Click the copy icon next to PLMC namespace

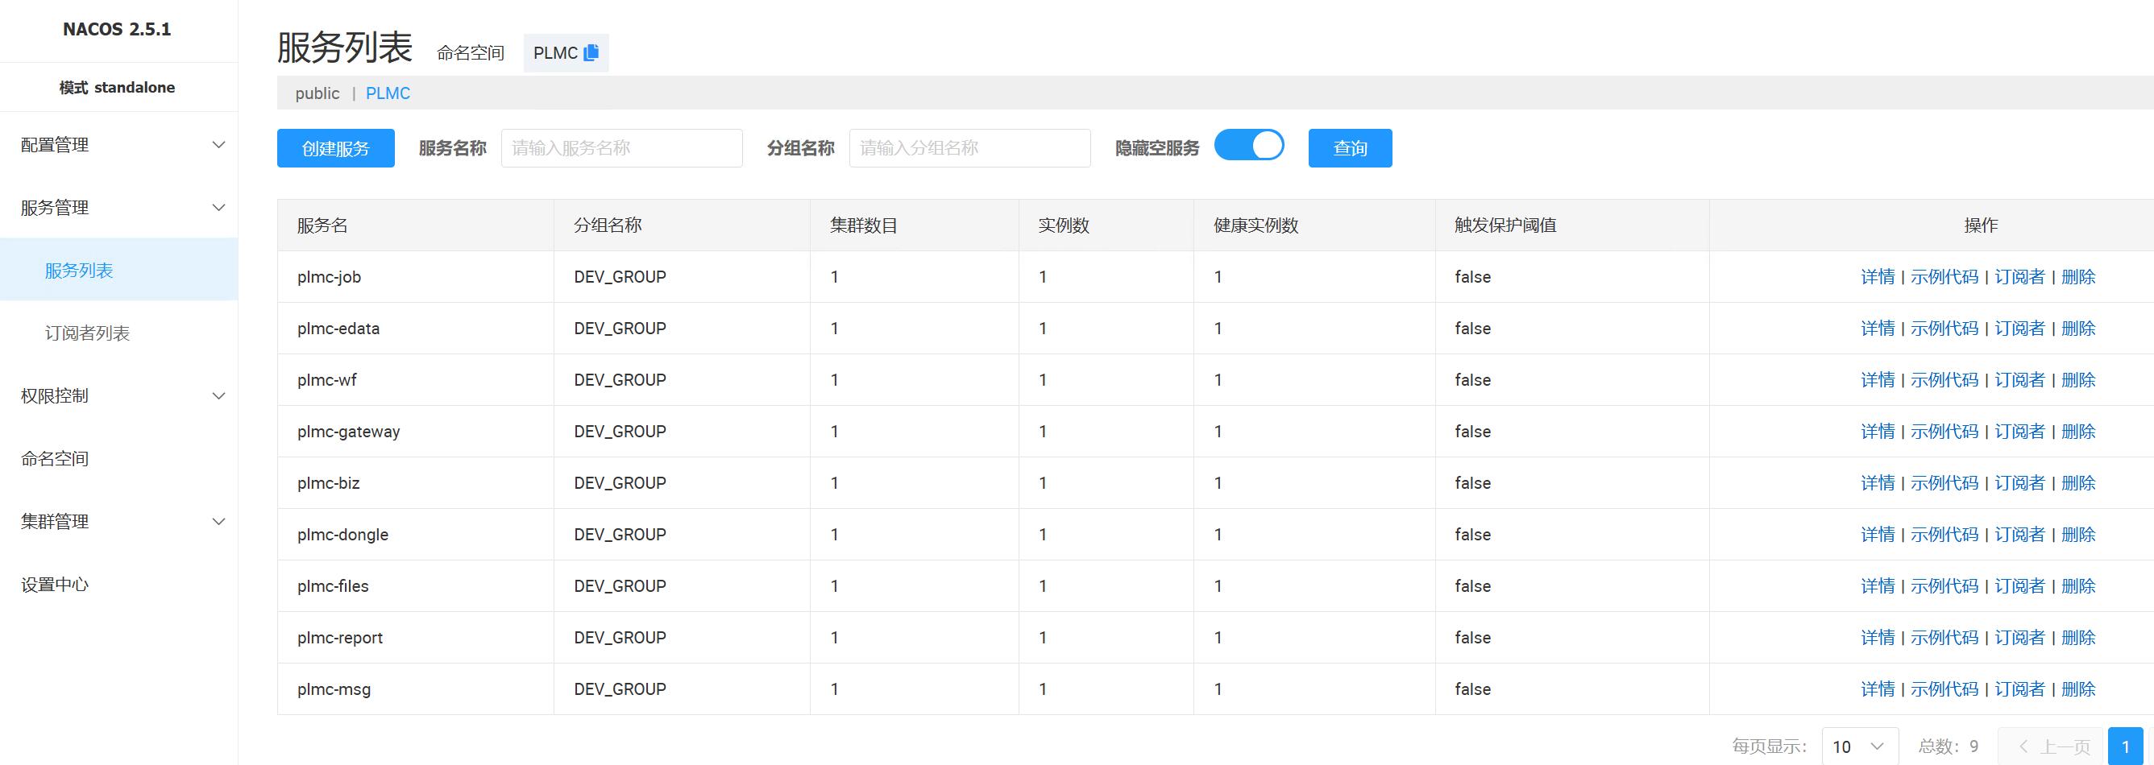point(591,52)
